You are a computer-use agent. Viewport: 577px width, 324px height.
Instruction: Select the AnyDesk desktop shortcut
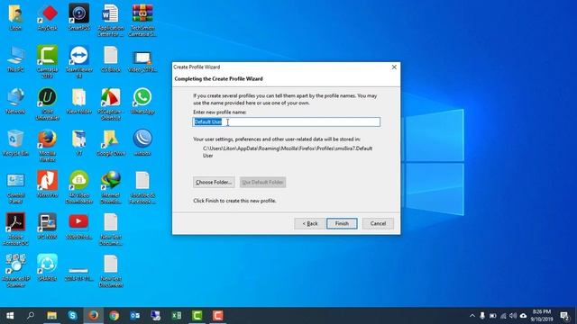48,17
